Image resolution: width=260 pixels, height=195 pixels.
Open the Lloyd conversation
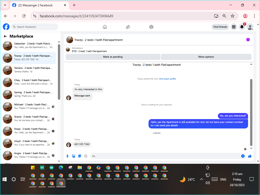pos(29,143)
